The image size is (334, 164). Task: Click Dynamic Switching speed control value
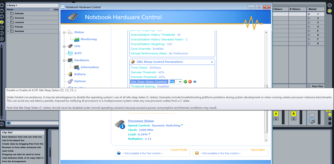coord(166,125)
